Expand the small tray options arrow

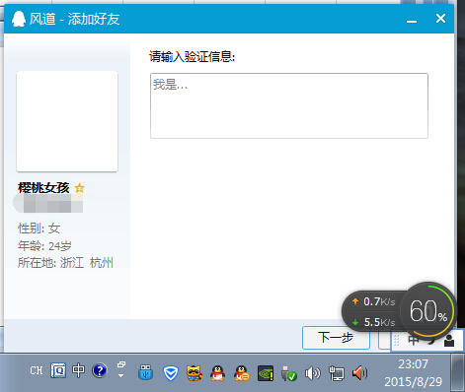[121, 370]
